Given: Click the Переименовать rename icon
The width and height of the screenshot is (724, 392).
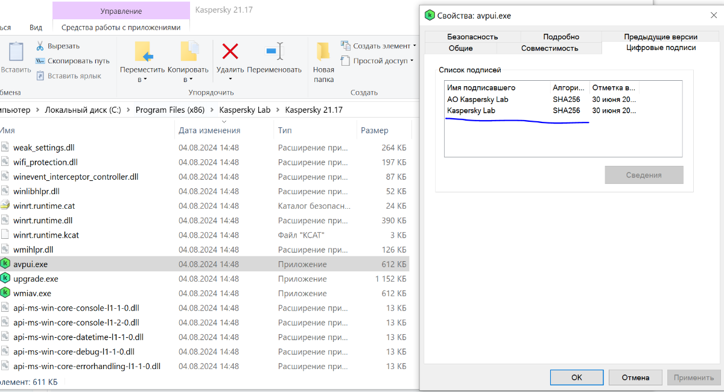Looking at the screenshot, I should pos(275,51).
